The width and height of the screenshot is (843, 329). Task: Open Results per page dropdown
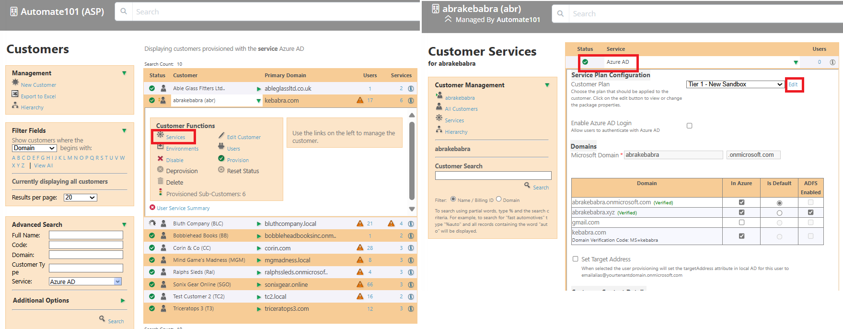(81, 198)
